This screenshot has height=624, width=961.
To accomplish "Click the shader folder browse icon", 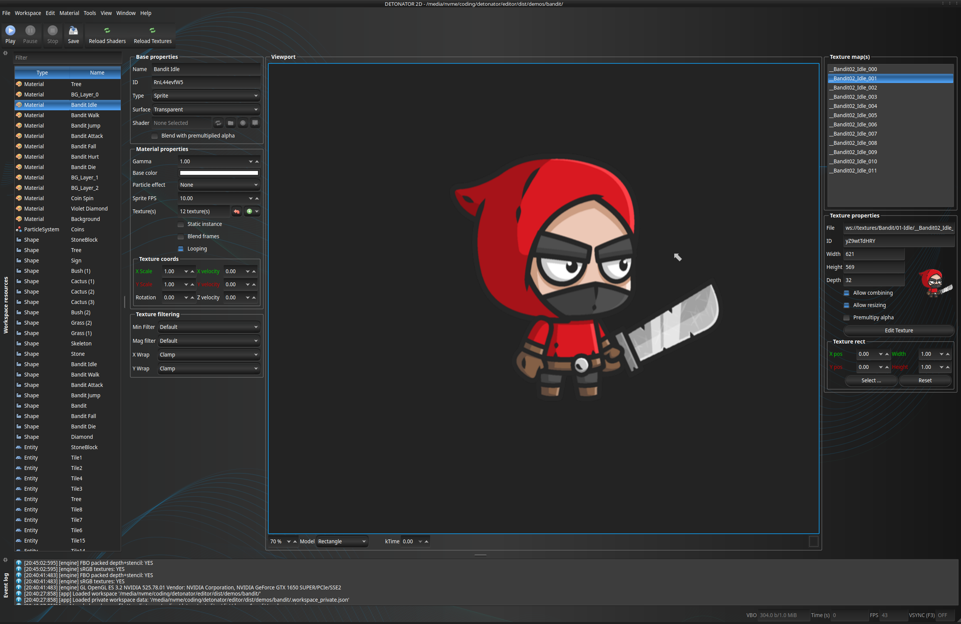I will click(231, 123).
